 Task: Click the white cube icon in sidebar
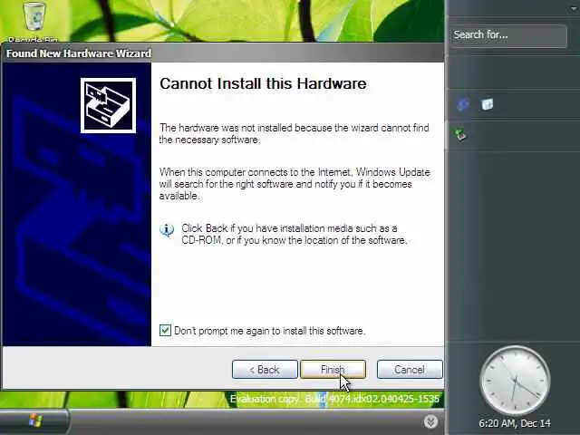[487, 104]
